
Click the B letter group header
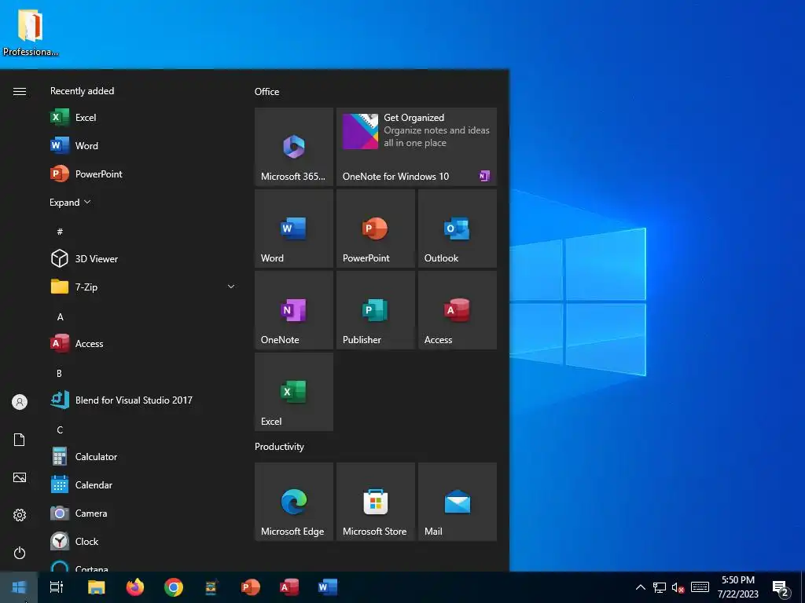(x=60, y=373)
